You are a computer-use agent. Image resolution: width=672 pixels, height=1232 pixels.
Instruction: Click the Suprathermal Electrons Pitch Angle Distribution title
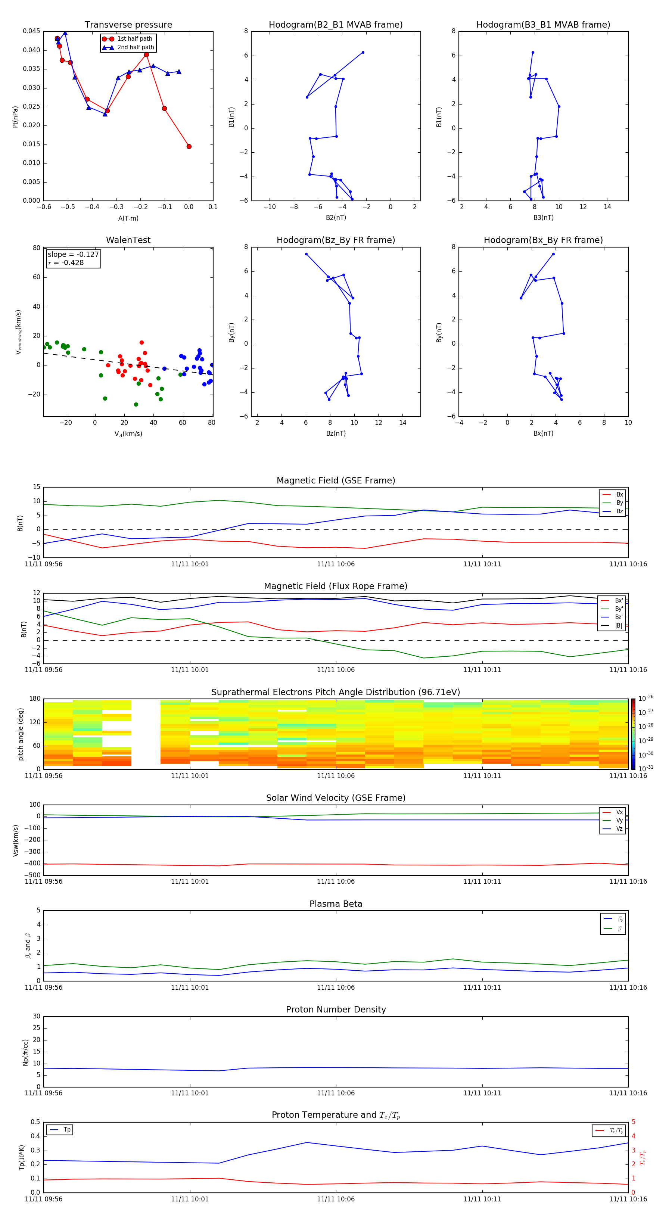(x=336, y=692)
